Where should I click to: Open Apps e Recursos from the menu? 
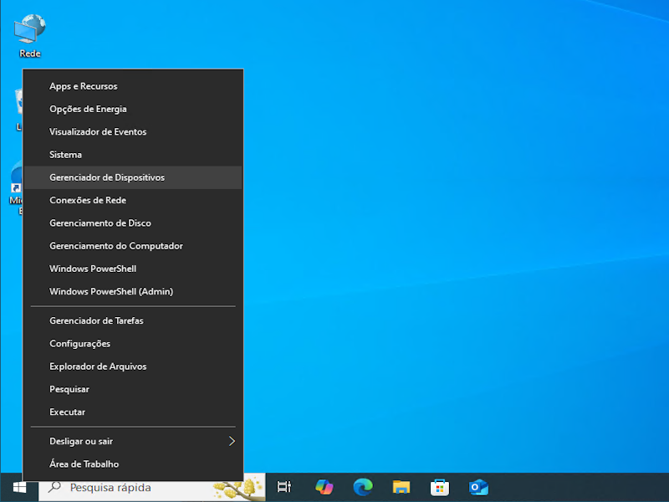[x=133, y=86]
